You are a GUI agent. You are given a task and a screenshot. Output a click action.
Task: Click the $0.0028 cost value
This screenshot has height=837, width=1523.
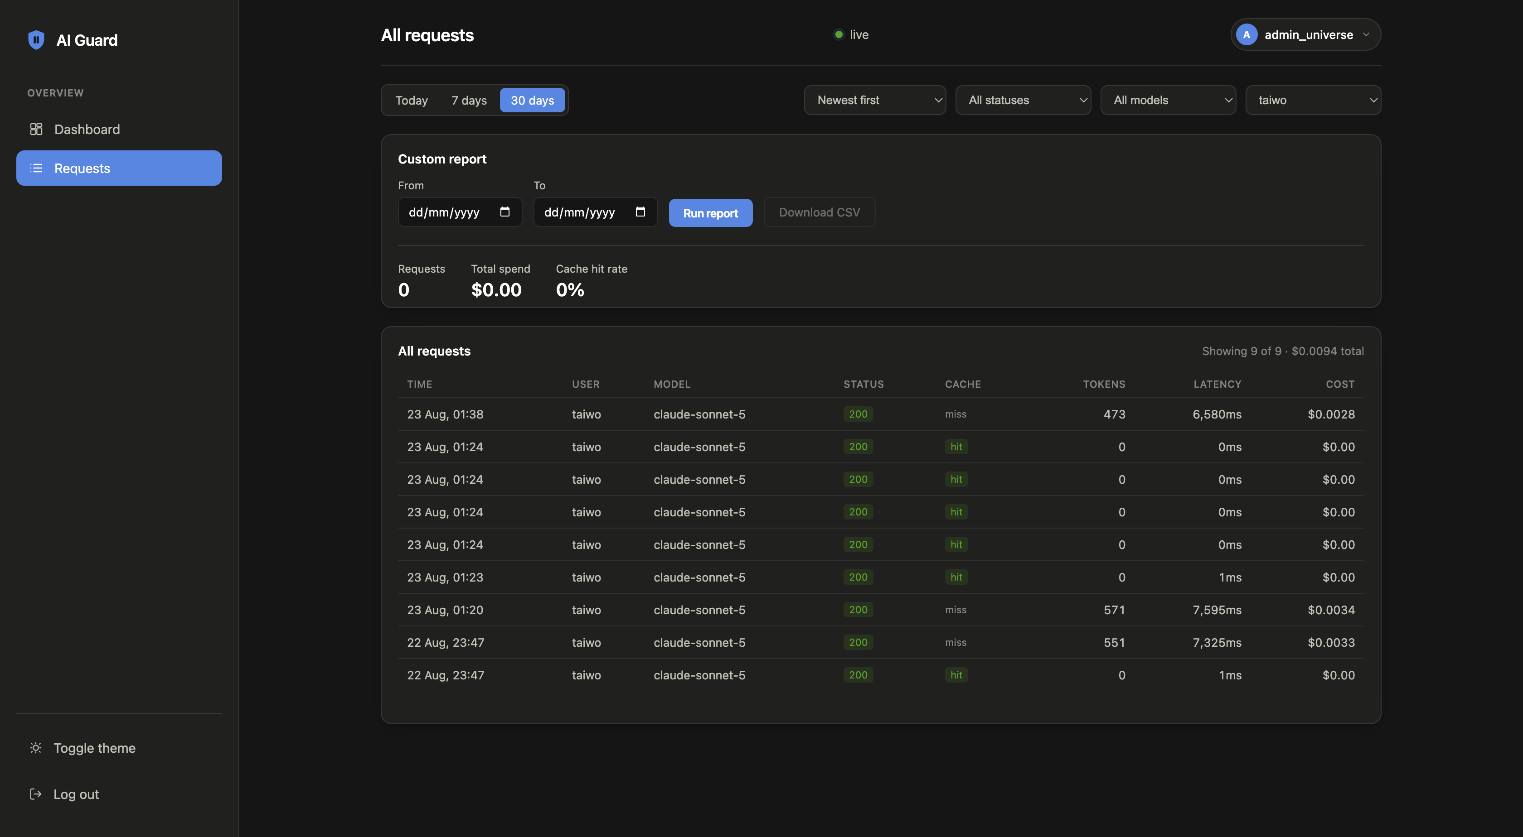pyautogui.click(x=1331, y=414)
